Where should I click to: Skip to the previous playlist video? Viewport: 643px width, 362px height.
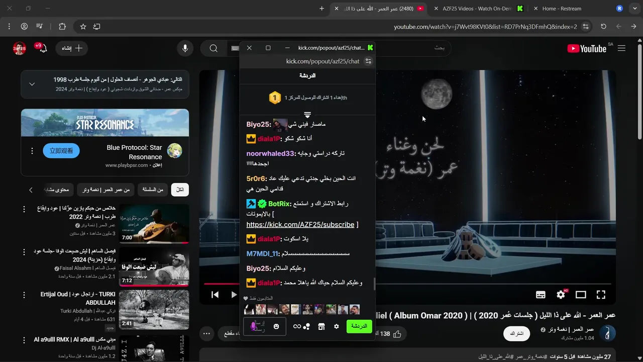(x=215, y=295)
